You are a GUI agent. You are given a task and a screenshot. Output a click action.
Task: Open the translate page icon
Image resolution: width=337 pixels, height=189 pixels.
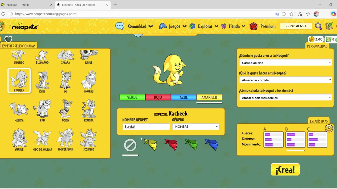[x=277, y=14]
